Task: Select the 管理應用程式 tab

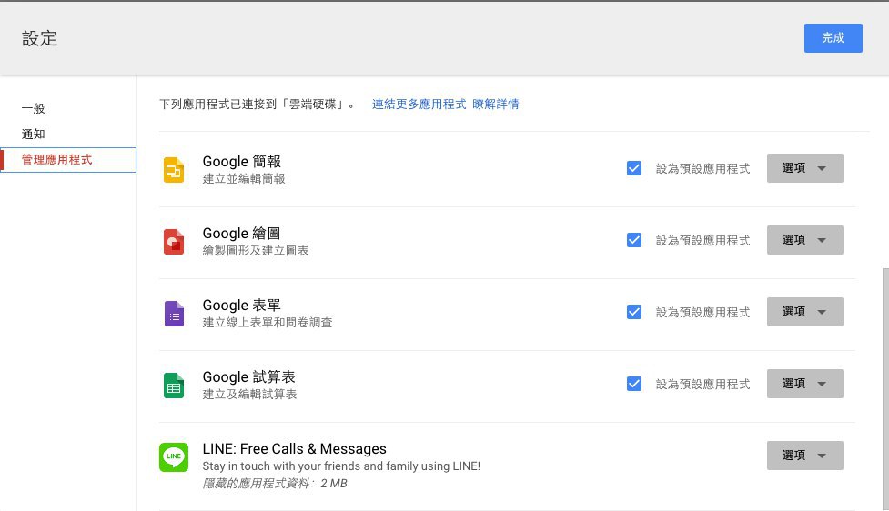Action: [x=68, y=160]
